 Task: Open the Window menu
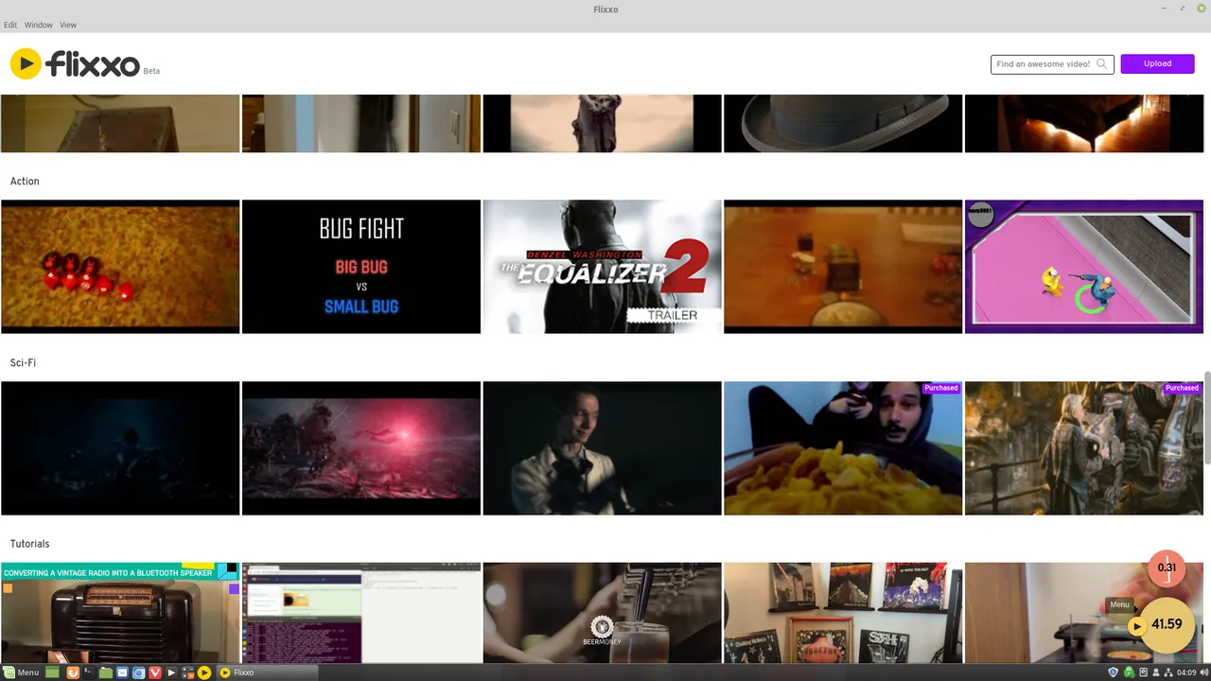39,25
